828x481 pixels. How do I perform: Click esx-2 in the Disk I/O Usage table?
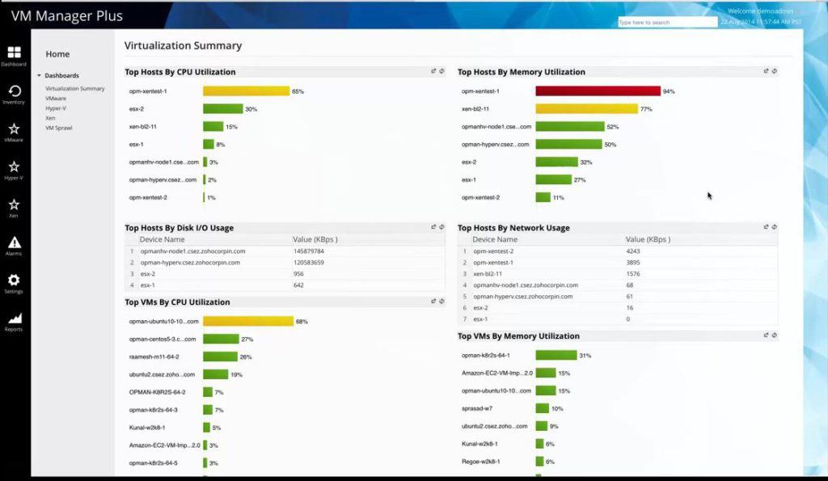pos(148,274)
